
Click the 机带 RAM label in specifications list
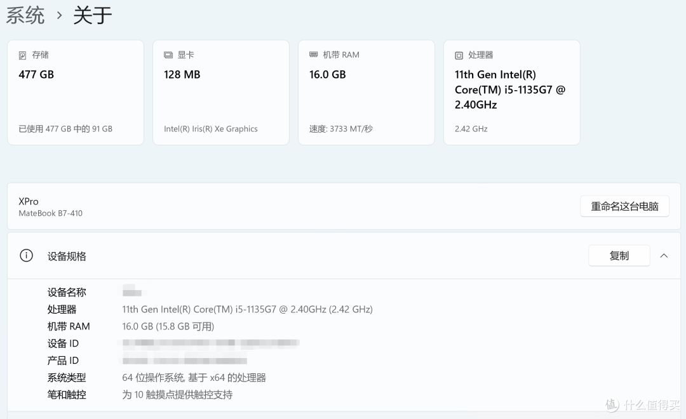69,326
